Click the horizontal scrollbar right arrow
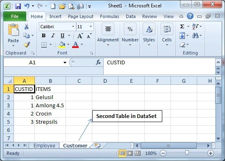The height and width of the screenshot is (161, 225). tap(208, 146)
